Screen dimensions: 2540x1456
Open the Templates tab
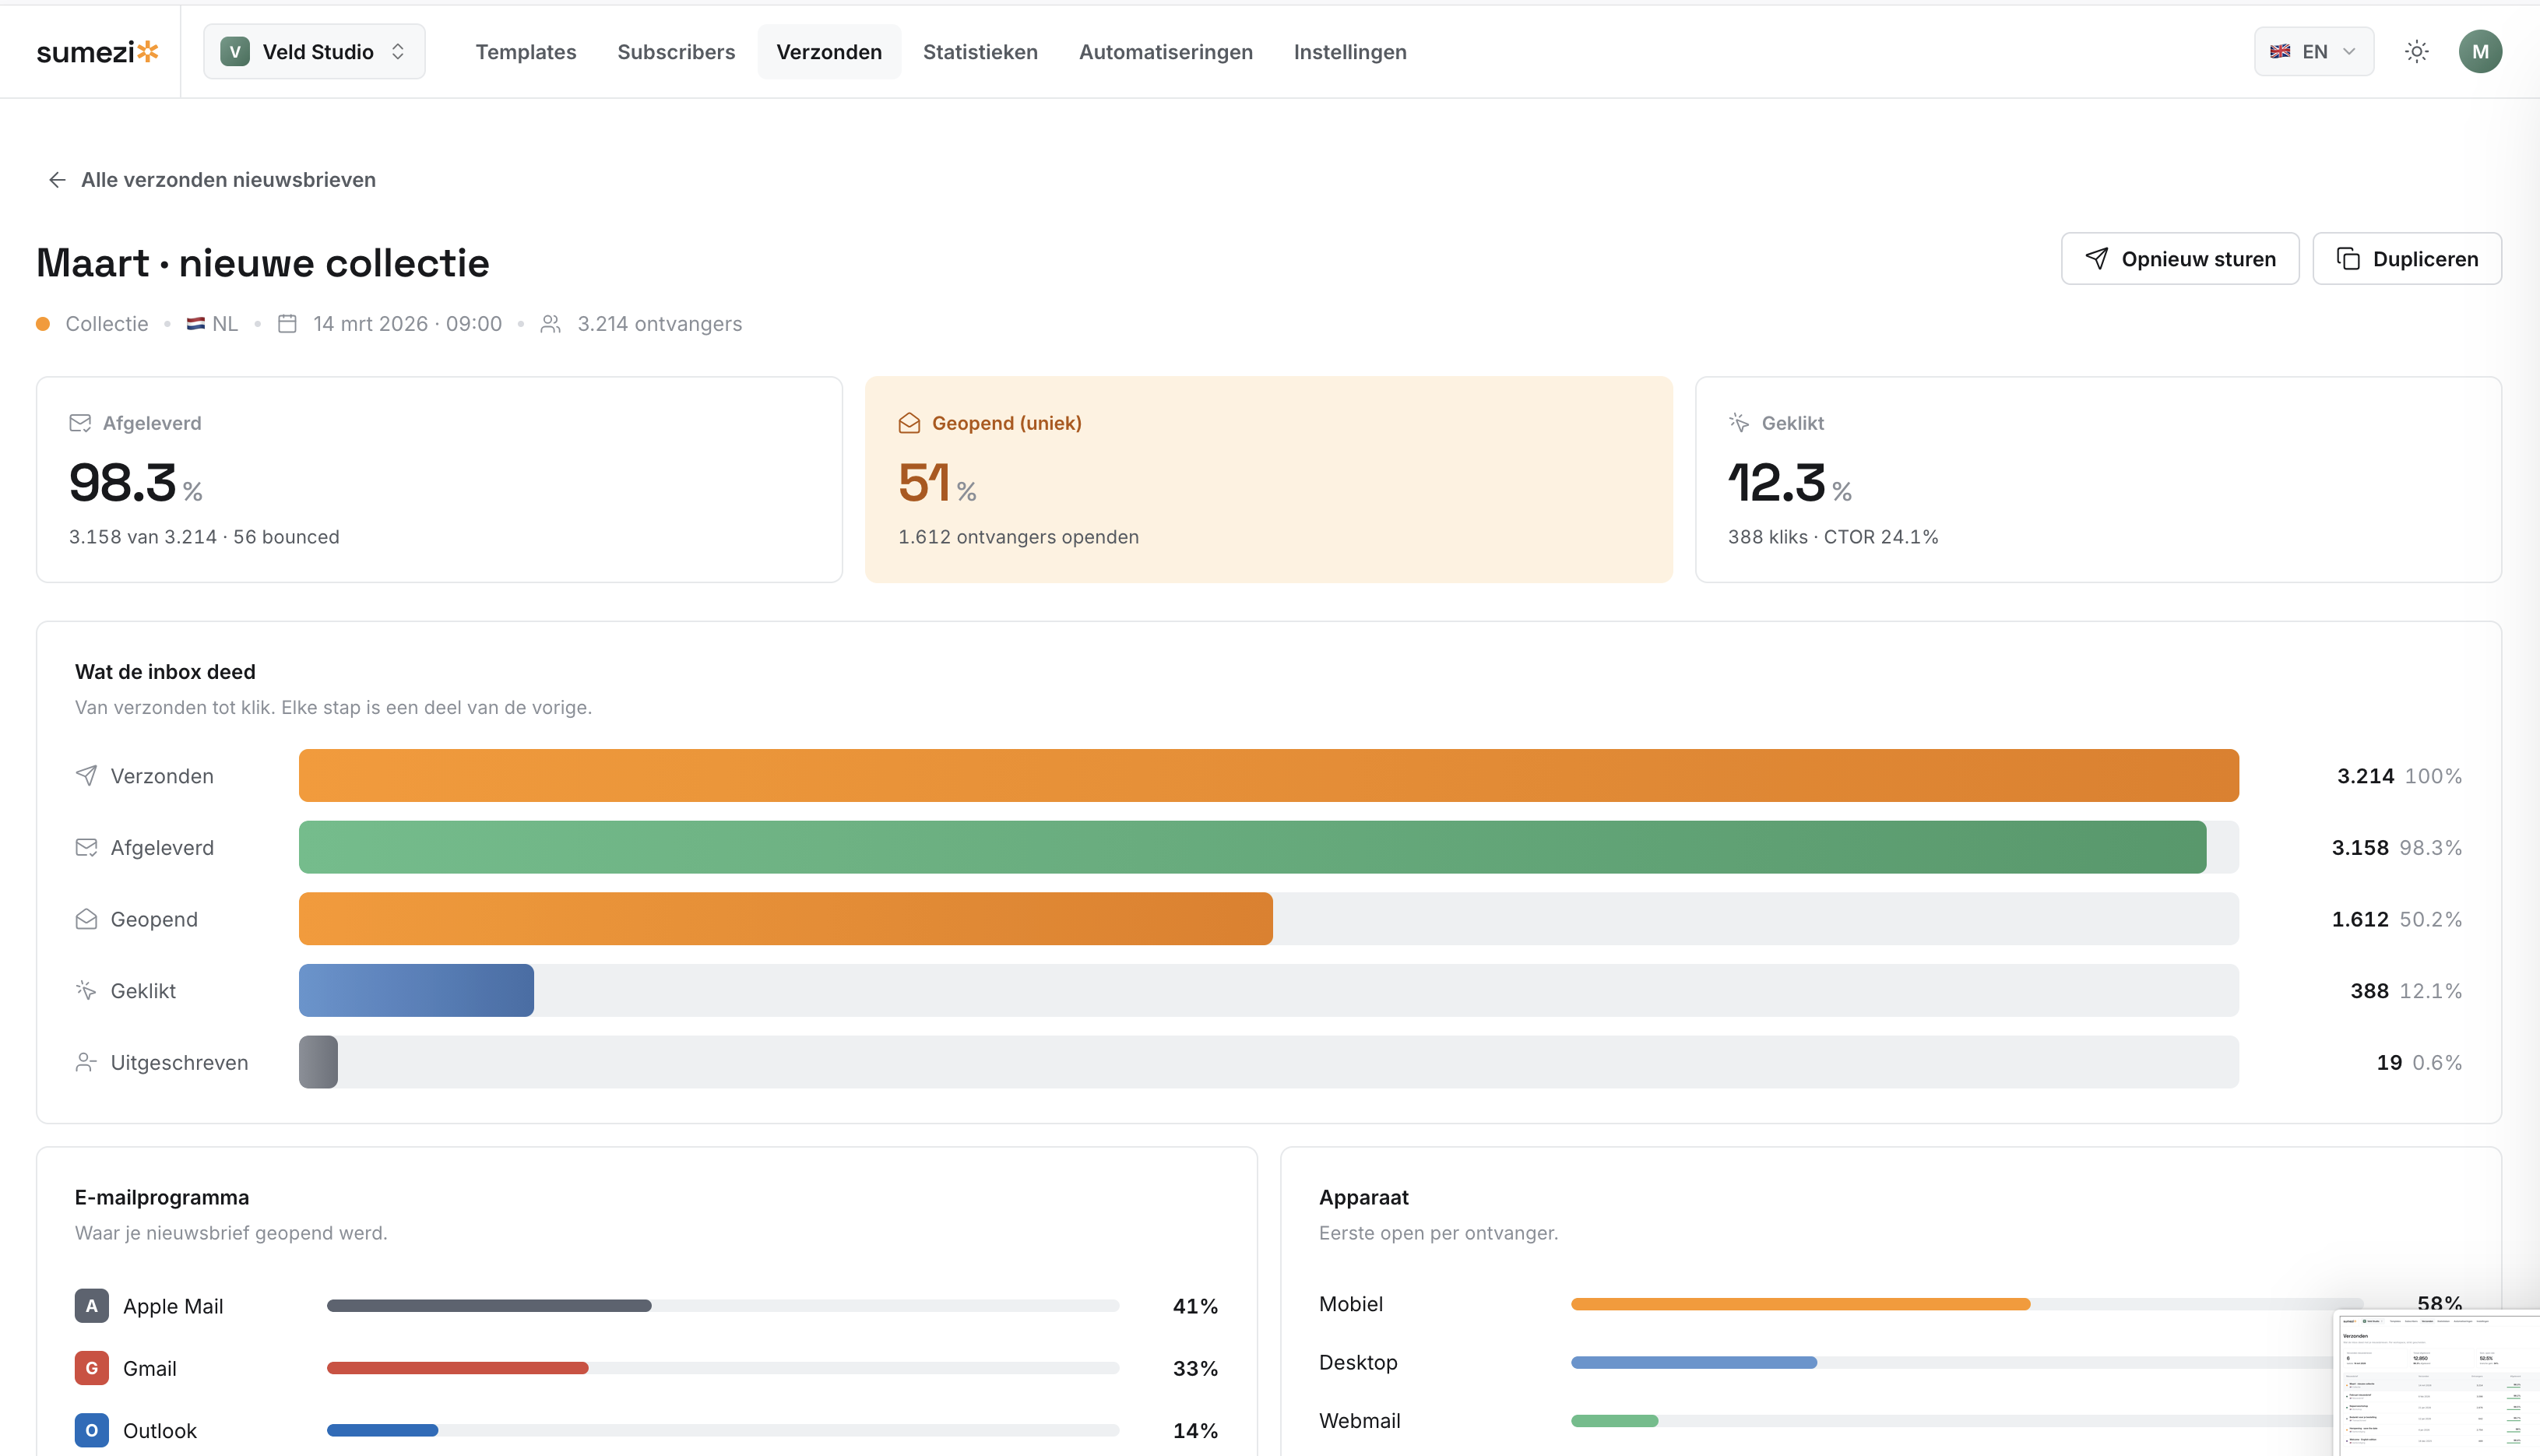point(526,51)
